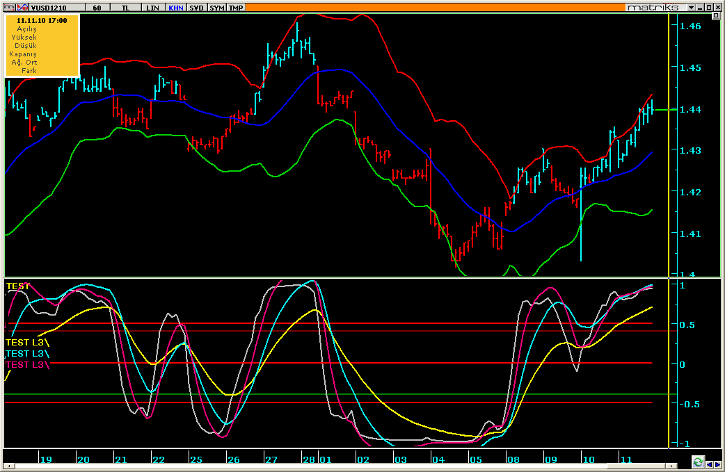Screen dimensions: 725x472
Task: Select the pink TEST L3 indicator label
Action: pos(26,364)
